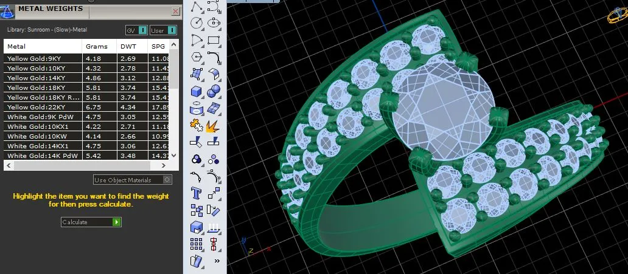Click the Analyze solid cube icon
Viewport: 628px width, 274px height.
tap(197, 227)
